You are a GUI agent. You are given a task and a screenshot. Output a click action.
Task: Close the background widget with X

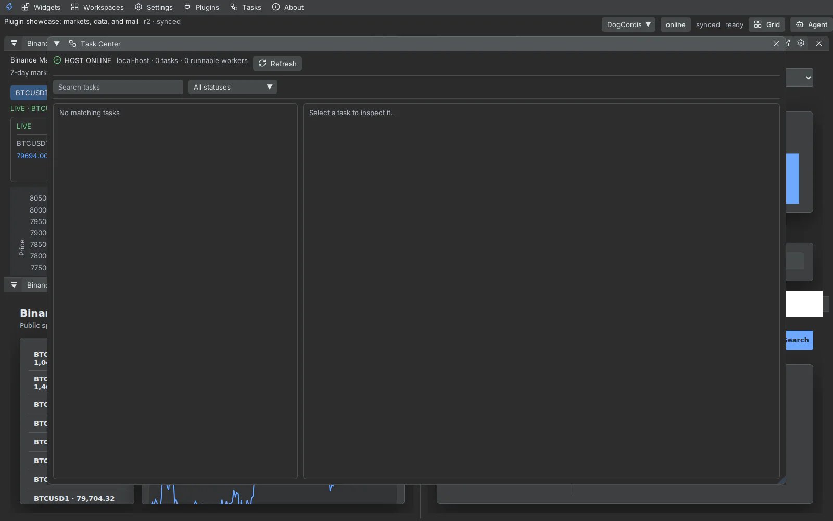pos(819,43)
